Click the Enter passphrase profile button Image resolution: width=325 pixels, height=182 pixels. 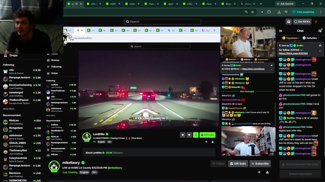(303, 12)
